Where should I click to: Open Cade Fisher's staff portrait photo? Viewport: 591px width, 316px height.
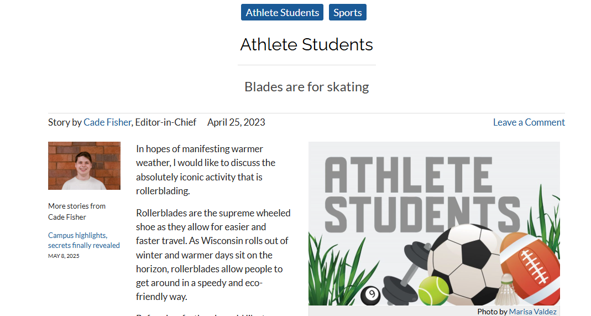point(85,165)
